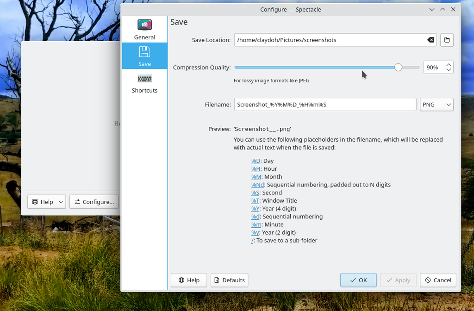Increase compression quality with up arrow
The image size is (474, 311).
449,65
